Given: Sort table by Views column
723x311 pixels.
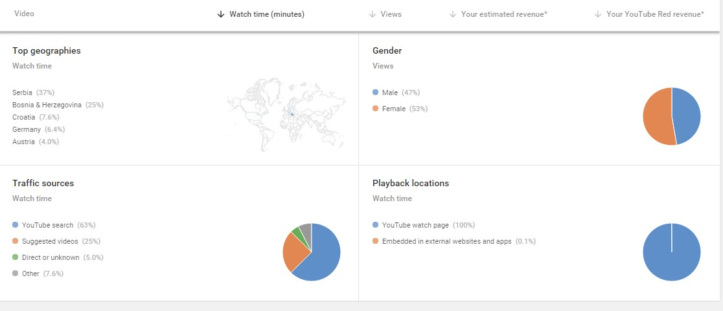Looking at the screenshot, I should coord(391,14).
